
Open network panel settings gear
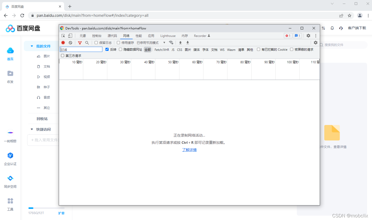(316, 43)
